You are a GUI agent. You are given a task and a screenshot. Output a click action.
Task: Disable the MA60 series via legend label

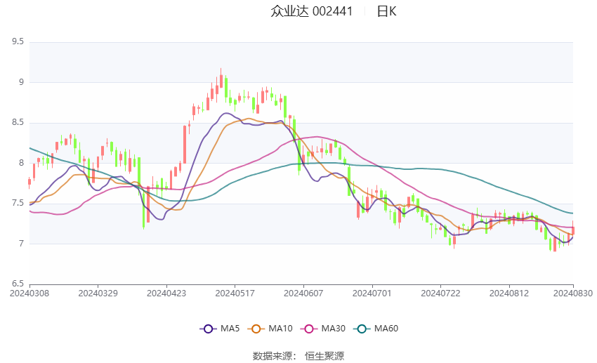pyautogui.click(x=386, y=329)
